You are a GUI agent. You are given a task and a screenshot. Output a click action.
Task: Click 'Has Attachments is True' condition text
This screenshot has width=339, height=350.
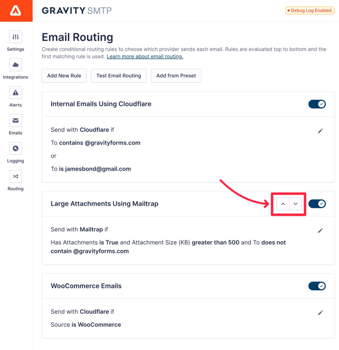point(84,242)
